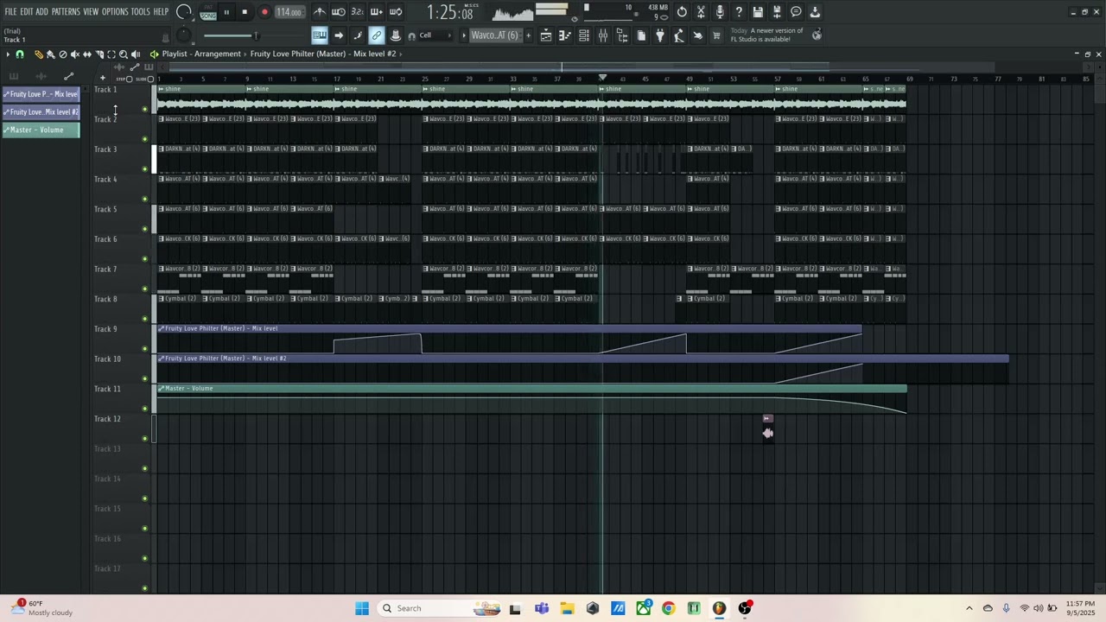Screen dimensions: 1106x622
Task: Open the EDIT menu
Action: (x=27, y=12)
